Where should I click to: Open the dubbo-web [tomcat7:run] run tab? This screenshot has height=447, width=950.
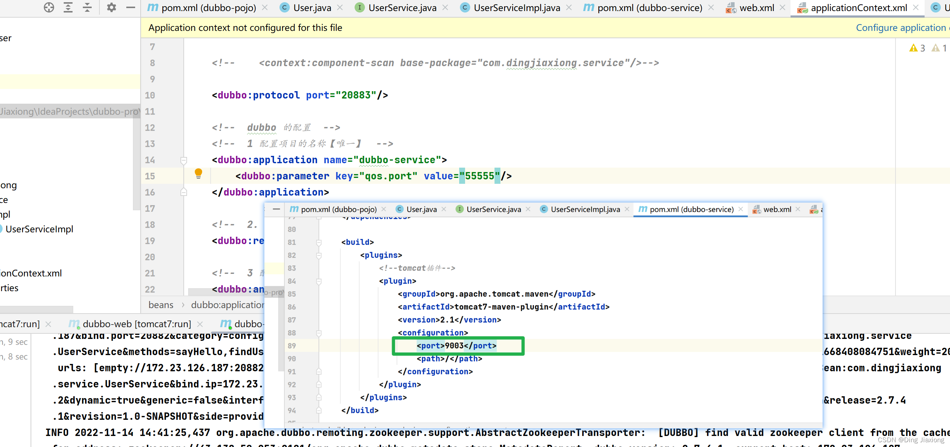click(131, 324)
